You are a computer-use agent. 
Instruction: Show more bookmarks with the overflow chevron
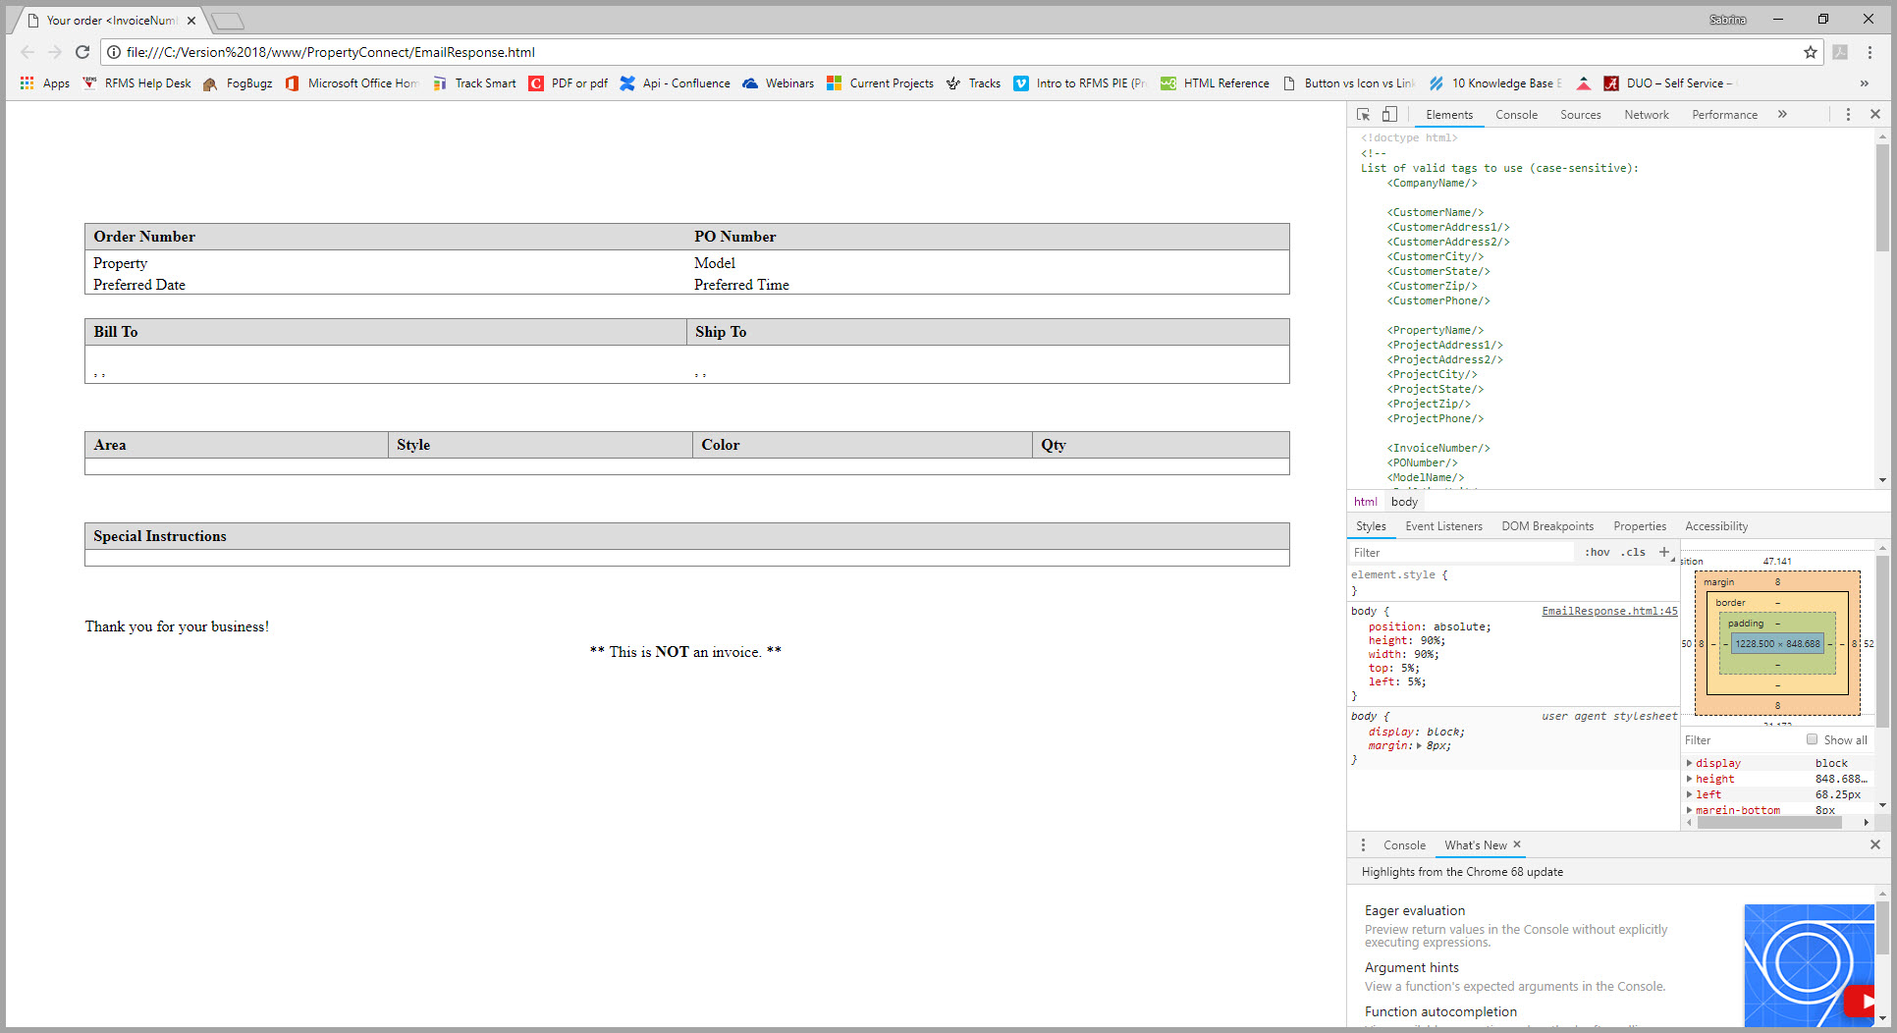(1864, 83)
